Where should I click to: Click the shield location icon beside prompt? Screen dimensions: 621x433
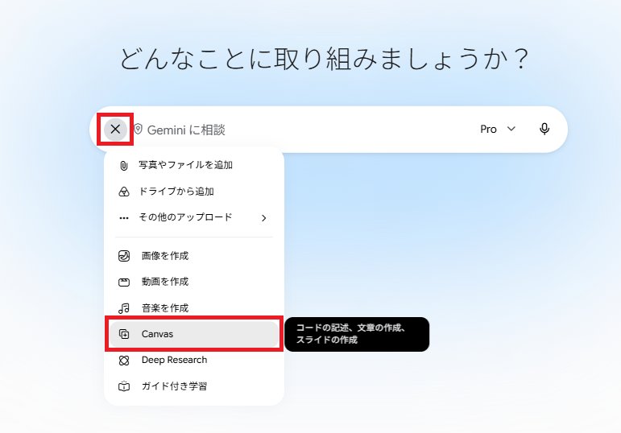[x=138, y=129]
